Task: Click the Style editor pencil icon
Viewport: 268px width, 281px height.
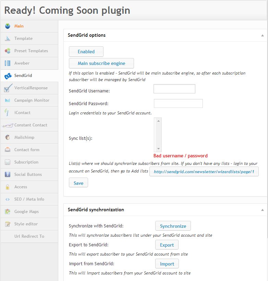Action: [8, 224]
